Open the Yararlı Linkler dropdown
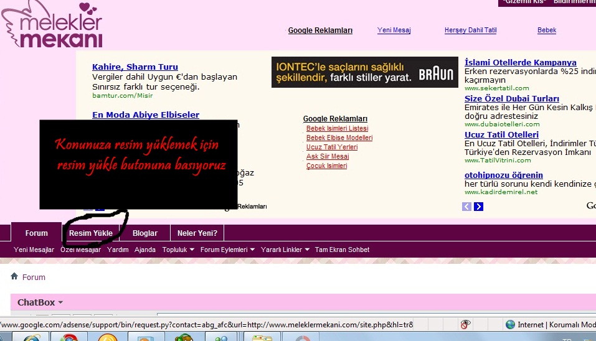The width and height of the screenshot is (596, 341). click(x=285, y=250)
